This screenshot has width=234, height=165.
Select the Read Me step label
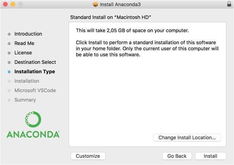24,43
